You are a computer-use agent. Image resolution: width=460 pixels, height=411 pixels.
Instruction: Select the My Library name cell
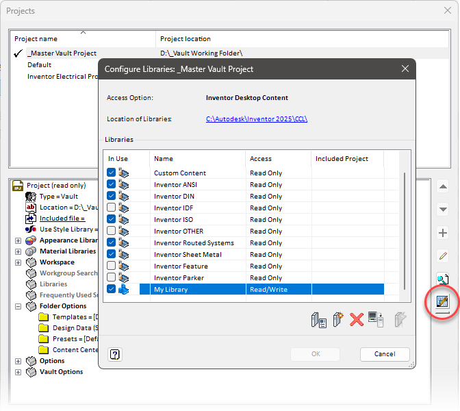click(198, 290)
